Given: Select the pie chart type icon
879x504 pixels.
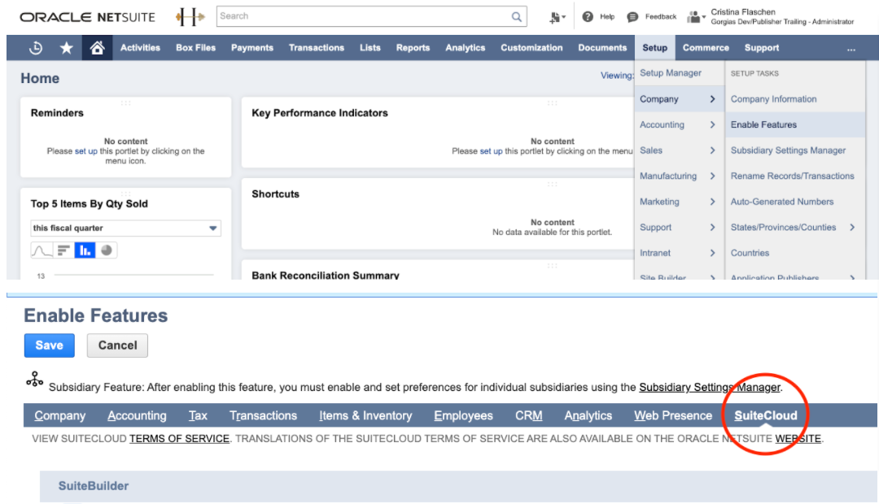Looking at the screenshot, I should 106,250.
